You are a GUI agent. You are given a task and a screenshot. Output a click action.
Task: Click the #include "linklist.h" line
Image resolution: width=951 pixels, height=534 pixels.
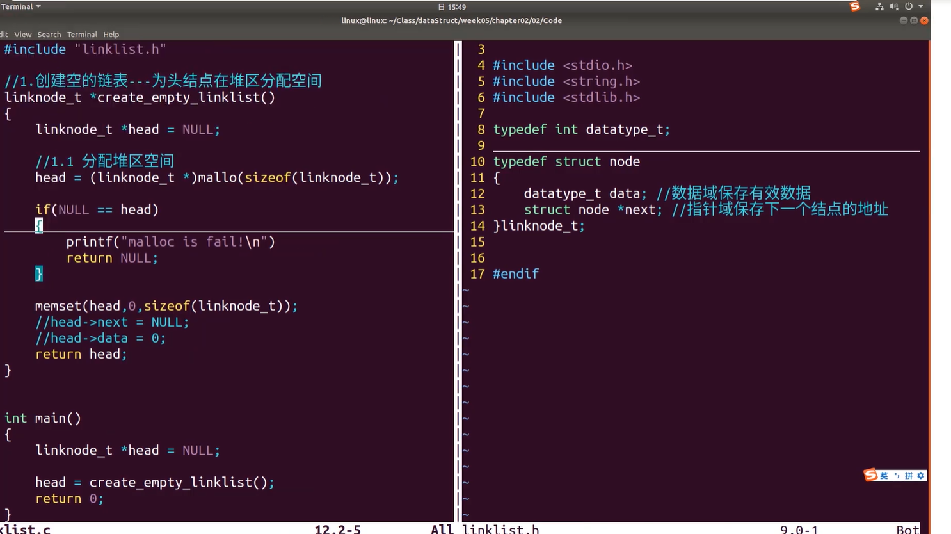click(x=85, y=49)
